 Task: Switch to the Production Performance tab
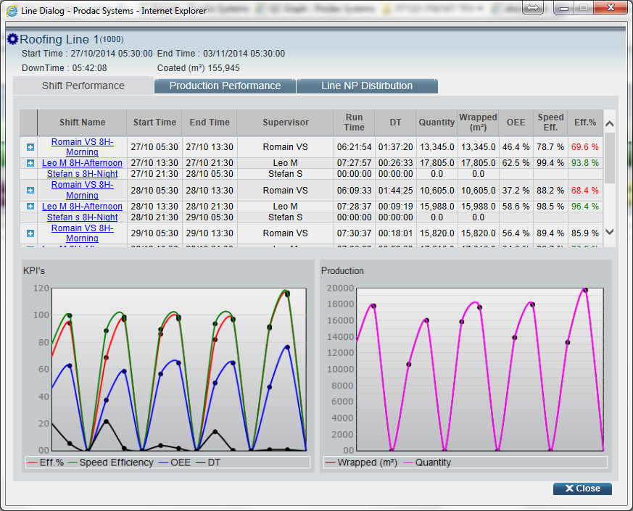click(225, 86)
